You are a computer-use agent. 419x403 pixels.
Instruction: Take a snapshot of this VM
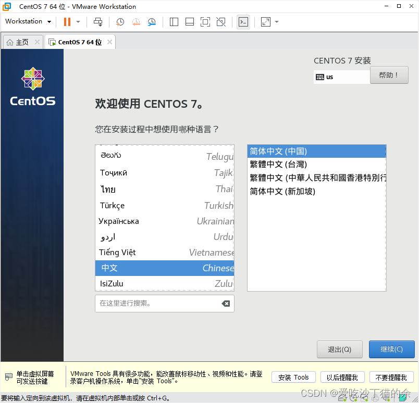(120, 22)
